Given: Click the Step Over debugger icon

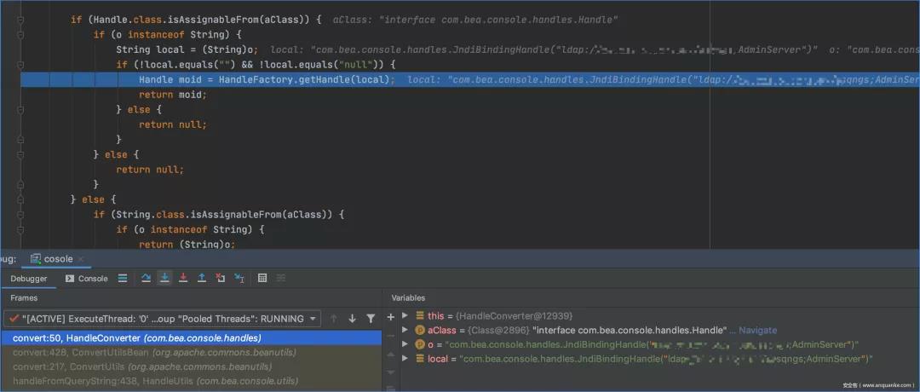Looking at the screenshot, I should pos(147,278).
